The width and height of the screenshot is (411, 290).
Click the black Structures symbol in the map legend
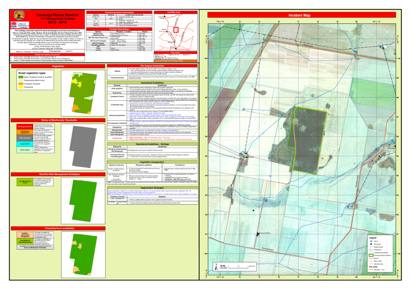coord(371,244)
